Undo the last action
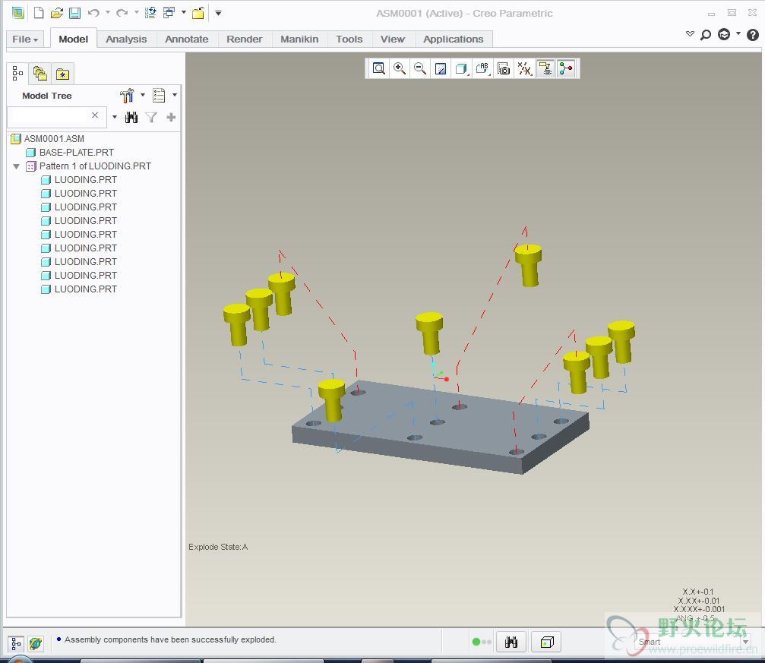 (93, 13)
